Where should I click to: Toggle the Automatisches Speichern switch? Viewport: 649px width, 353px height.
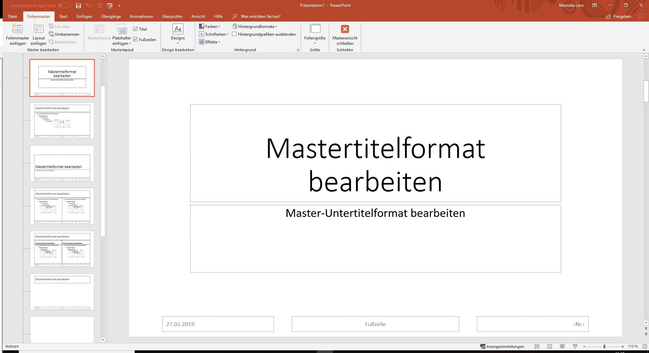(64, 6)
